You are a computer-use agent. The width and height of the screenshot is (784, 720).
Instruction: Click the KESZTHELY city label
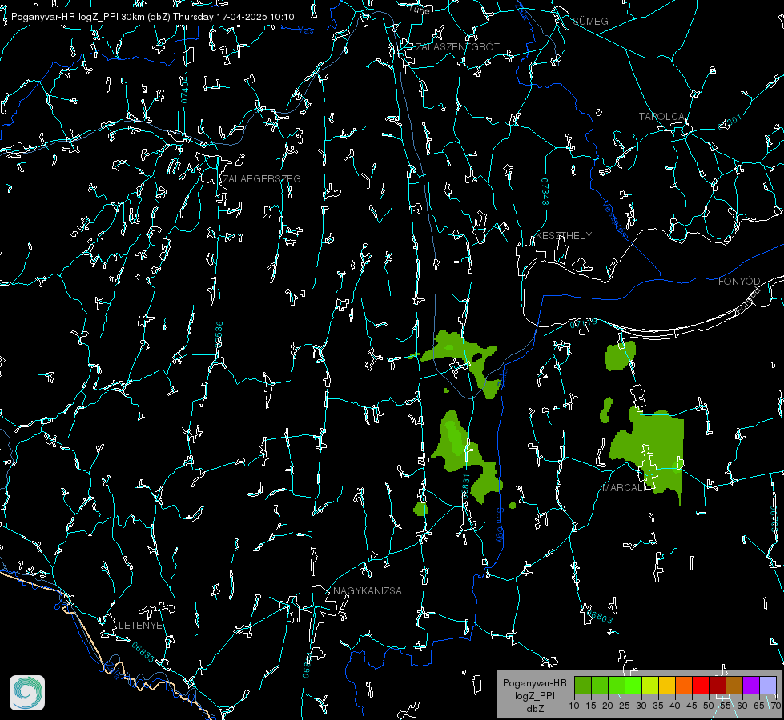tap(564, 235)
